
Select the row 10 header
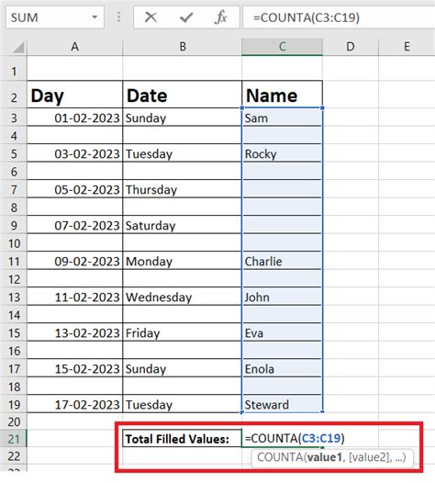click(x=14, y=243)
